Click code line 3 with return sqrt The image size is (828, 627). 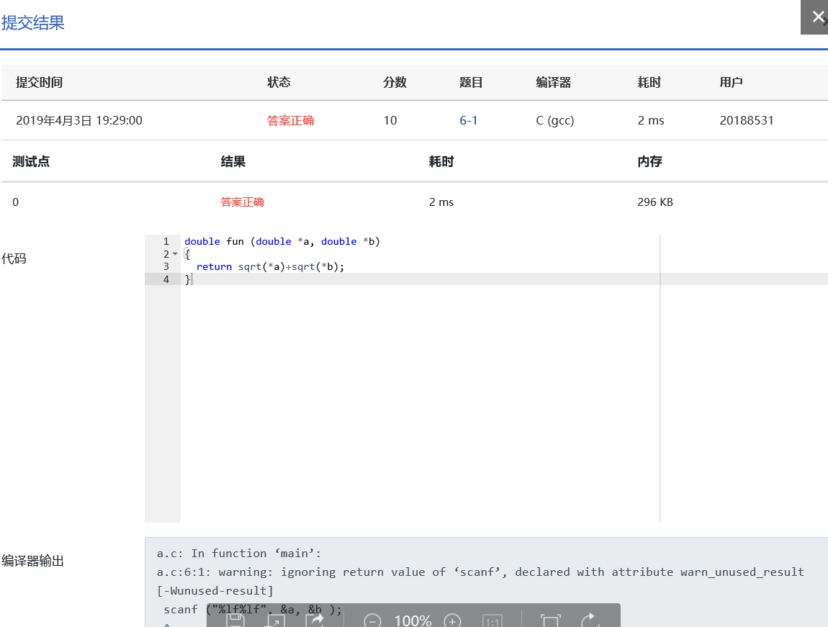click(270, 266)
